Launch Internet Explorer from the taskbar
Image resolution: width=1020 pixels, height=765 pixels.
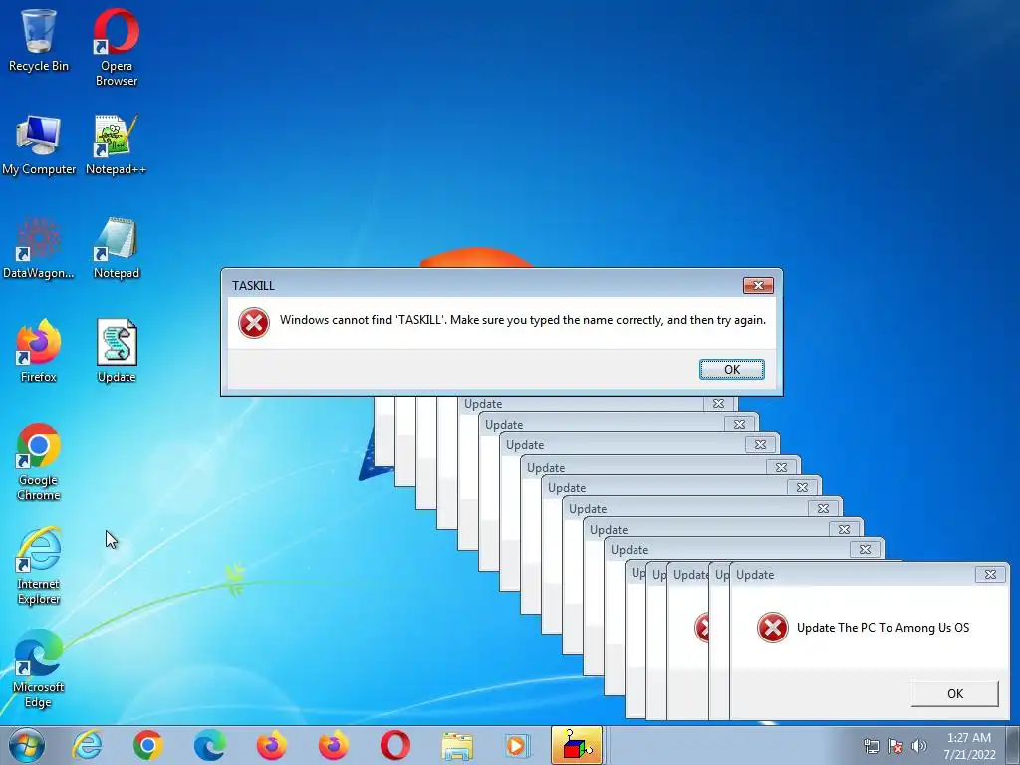(88, 745)
